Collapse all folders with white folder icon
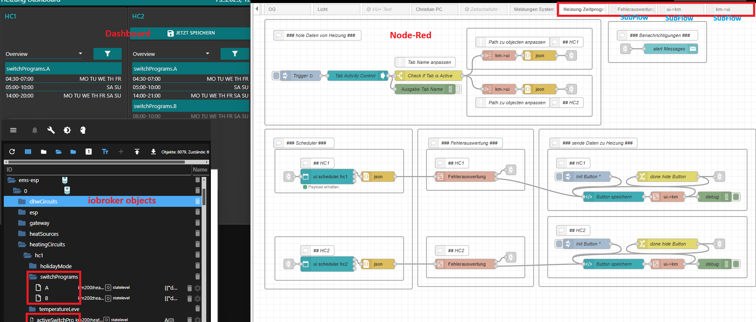Screen dimensions: 756x322 pos(44,152)
